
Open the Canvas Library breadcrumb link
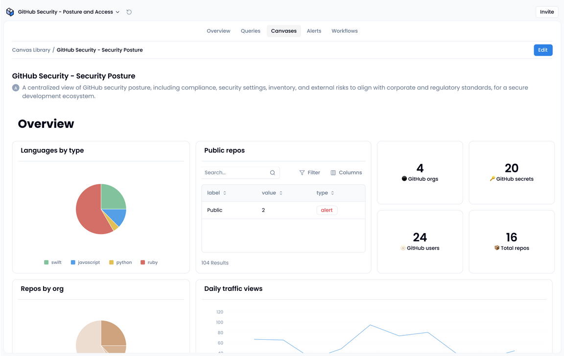31,50
